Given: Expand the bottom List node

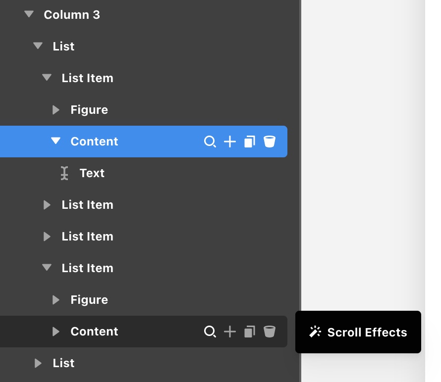Looking at the screenshot, I should tap(38, 363).
